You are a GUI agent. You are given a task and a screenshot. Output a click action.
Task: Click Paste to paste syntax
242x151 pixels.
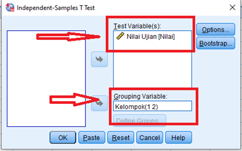tap(92, 138)
